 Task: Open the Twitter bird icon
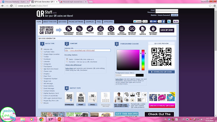[169, 21]
